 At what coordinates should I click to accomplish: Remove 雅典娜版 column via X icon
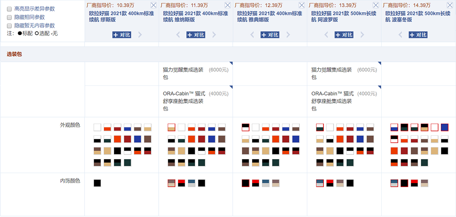pyautogui.click(x=302, y=5)
